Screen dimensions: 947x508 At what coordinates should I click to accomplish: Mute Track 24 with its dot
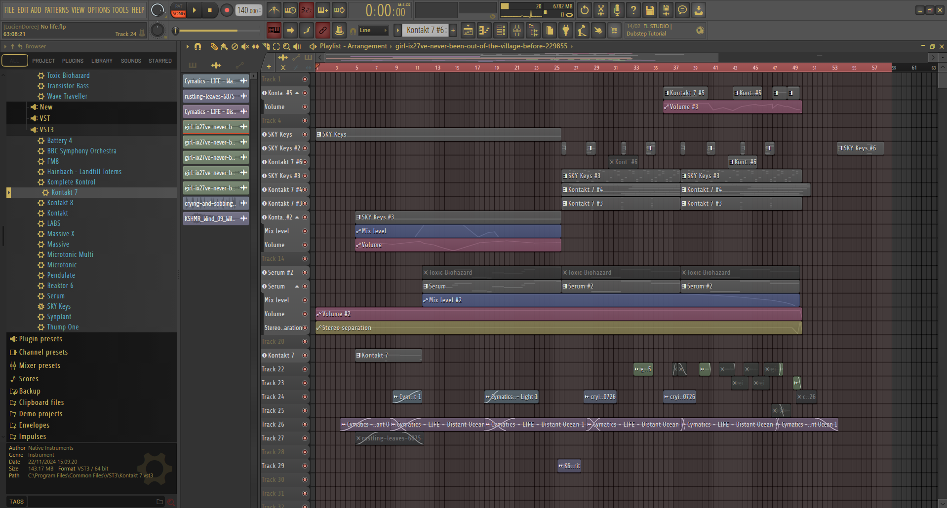coord(305,397)
